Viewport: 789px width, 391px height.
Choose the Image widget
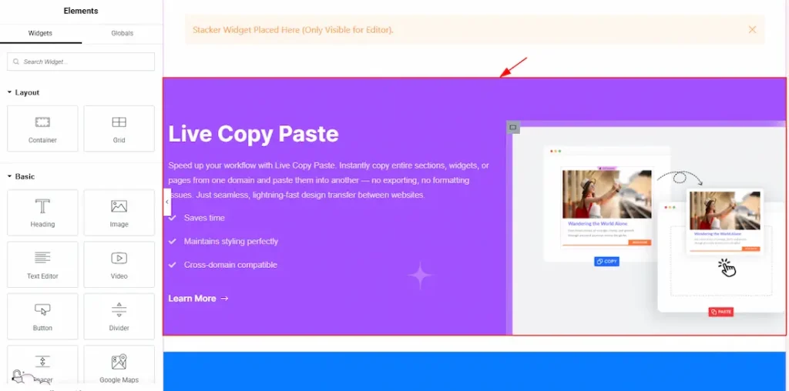point(119,212)
